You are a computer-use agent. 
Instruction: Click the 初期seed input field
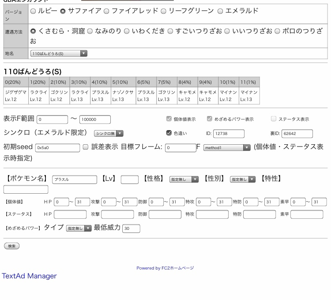(x=58, y=148)
